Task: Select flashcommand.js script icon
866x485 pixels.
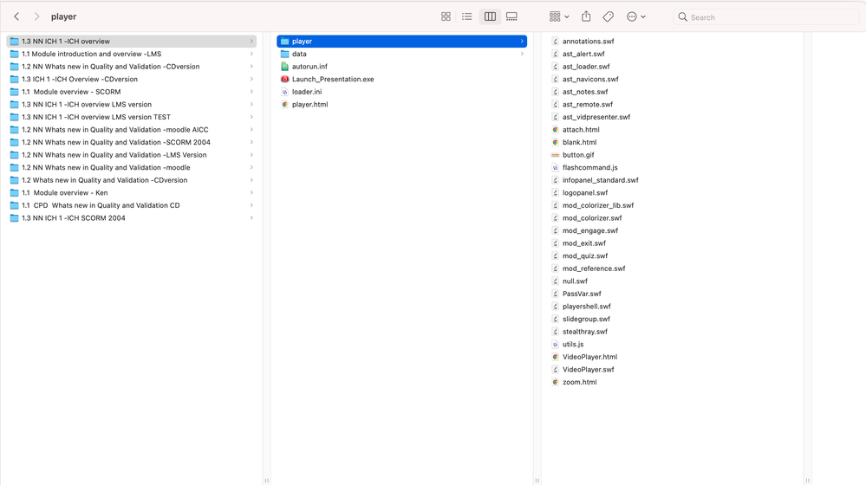Action: (556, 168)
